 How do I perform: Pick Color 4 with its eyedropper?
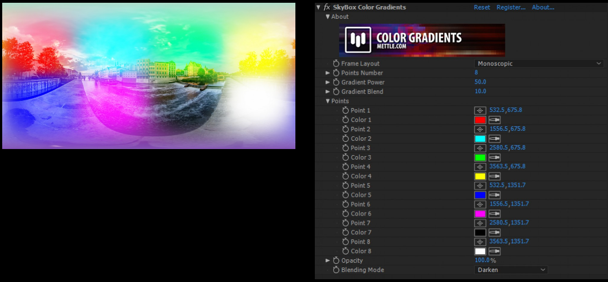494,176
